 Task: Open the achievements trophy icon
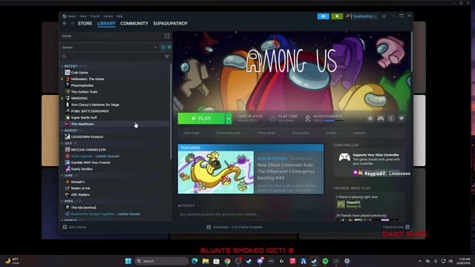coord(307,119)
